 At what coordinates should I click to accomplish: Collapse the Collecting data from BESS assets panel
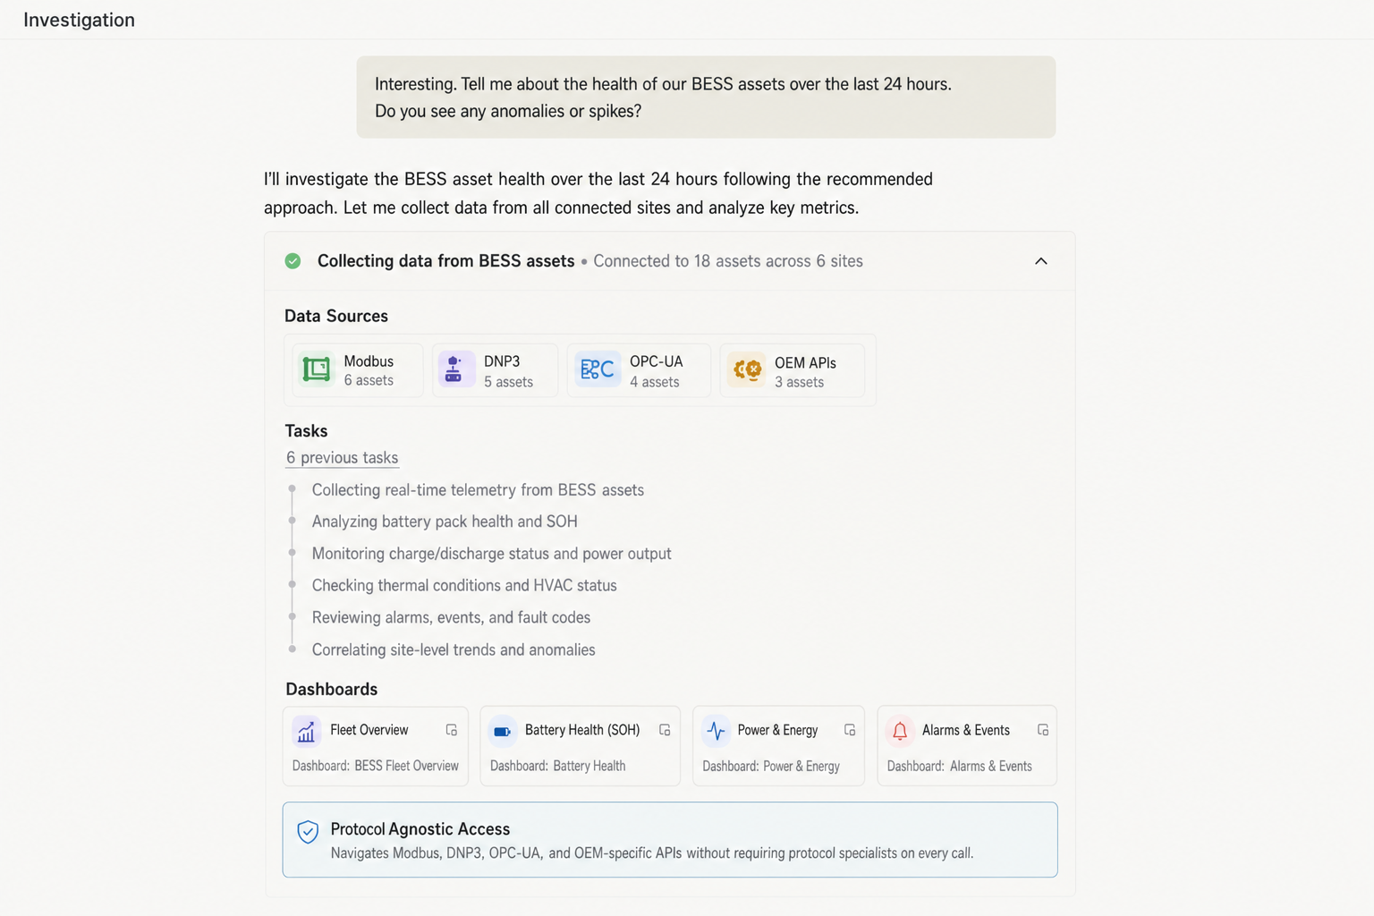coord(1040,261)
